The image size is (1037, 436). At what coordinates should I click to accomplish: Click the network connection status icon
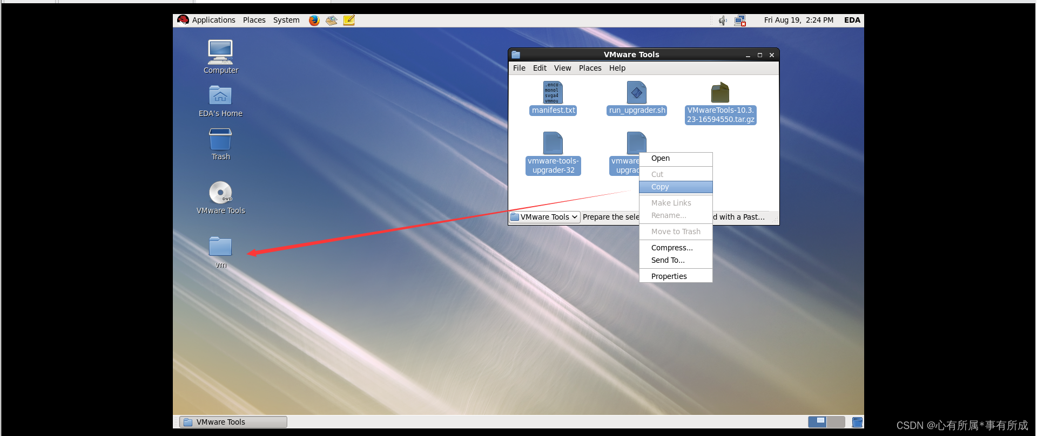(740, 21)
